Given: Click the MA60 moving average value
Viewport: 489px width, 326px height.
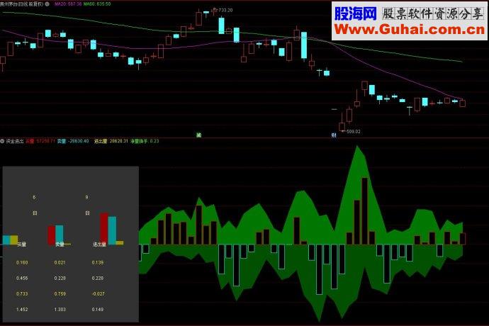Looking at the screenshot, I should (x=96, y=4).
